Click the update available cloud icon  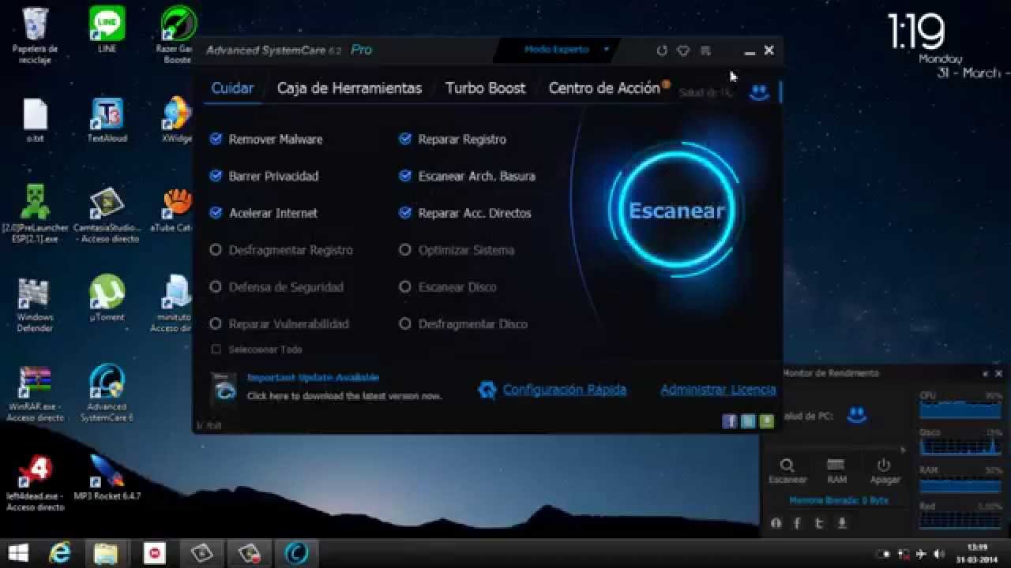(x=224, y=388)
